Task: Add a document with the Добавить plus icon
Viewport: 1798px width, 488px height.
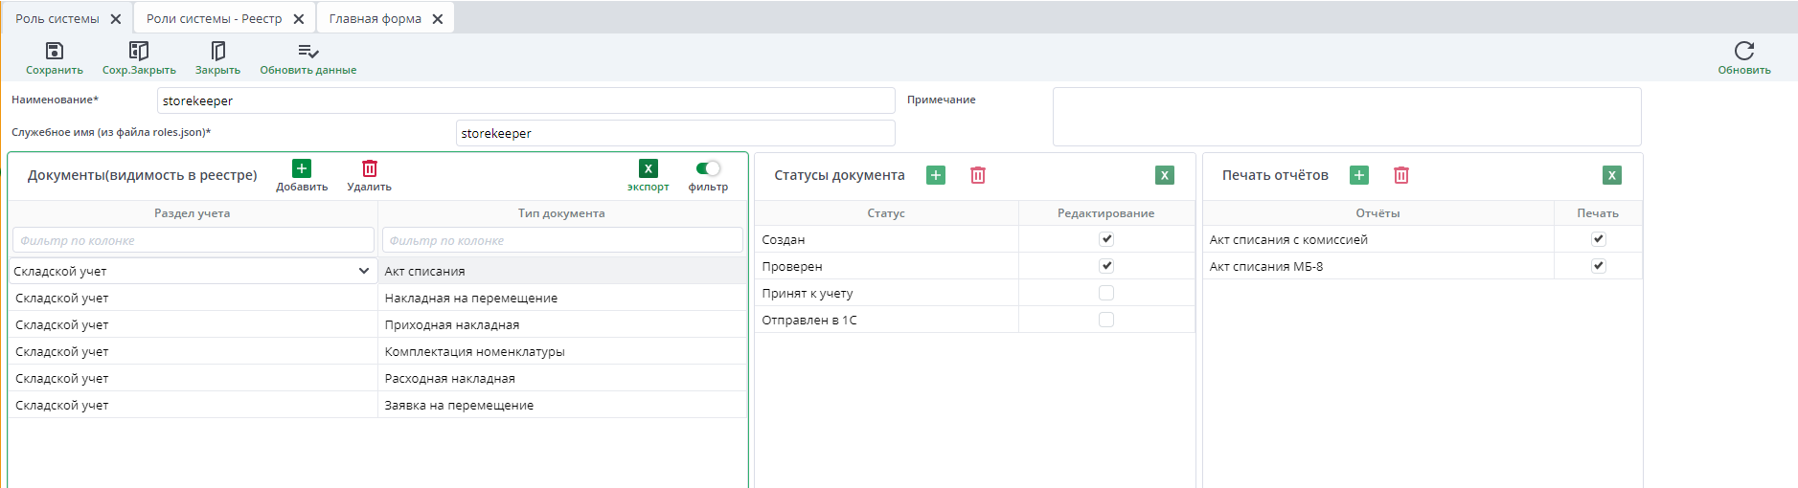Action: tap(301, 168)
